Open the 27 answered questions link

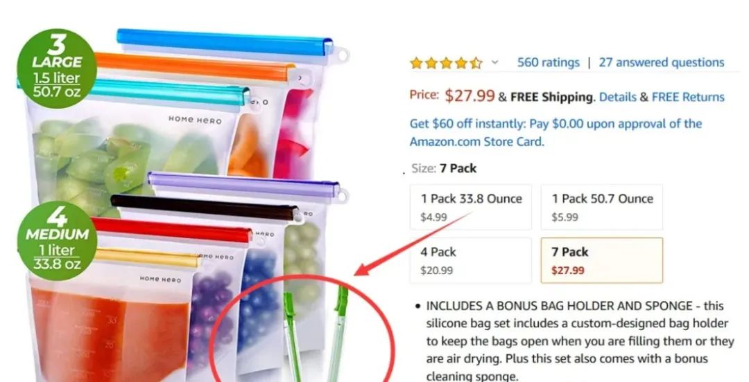pyautogui.click(x=662, y=62)
